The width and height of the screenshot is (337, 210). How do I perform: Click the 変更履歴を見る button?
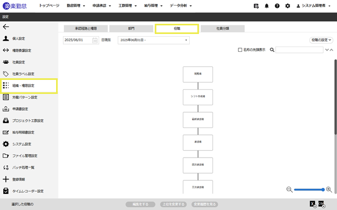coord(205,204)
